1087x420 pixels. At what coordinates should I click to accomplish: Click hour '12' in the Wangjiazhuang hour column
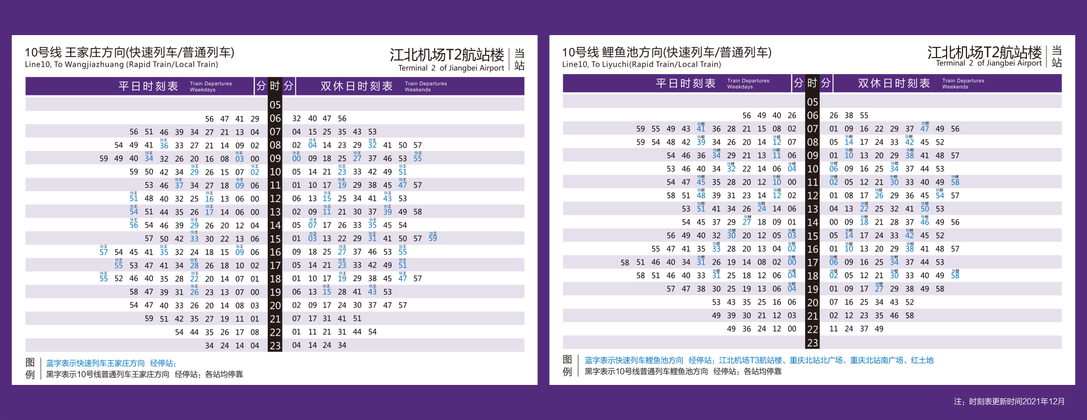coord(275,199)
